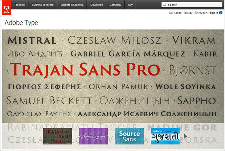The image size is (225, 151).
Task: Click the Wole Soyinka text
Action: point(186,87)
